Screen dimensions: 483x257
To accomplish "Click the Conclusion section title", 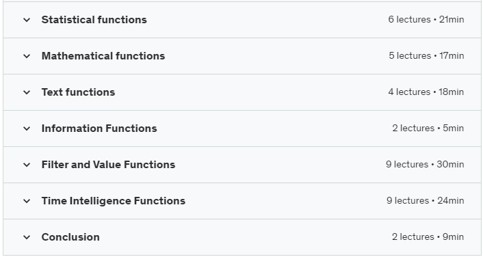I will click(70, 237).
